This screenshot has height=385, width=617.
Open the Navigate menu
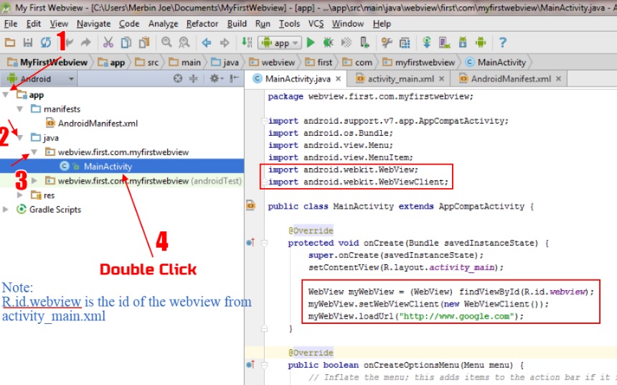point(93,24)
